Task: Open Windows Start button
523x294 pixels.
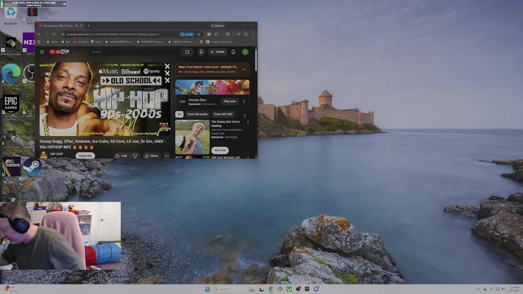Action: point(207,289)
